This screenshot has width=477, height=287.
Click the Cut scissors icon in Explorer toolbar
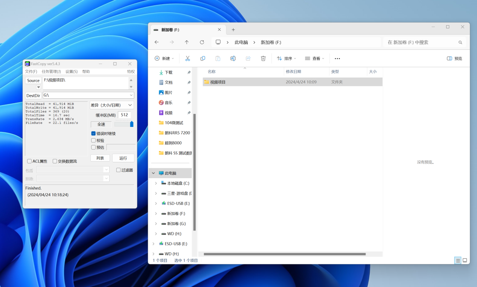[187, 58]
